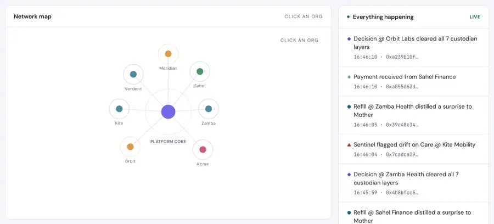
Task: Click hash 0x39c48c34… timestamp line
Action: (x=386, y=125)
